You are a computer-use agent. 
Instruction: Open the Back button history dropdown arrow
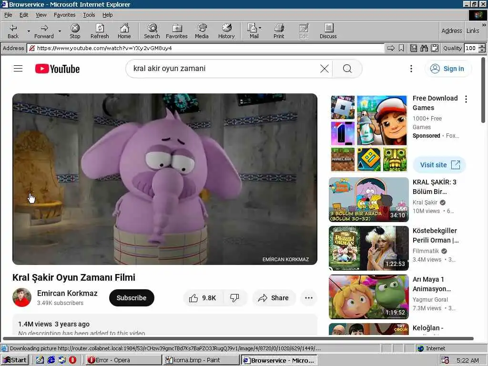tap(29, 31)
